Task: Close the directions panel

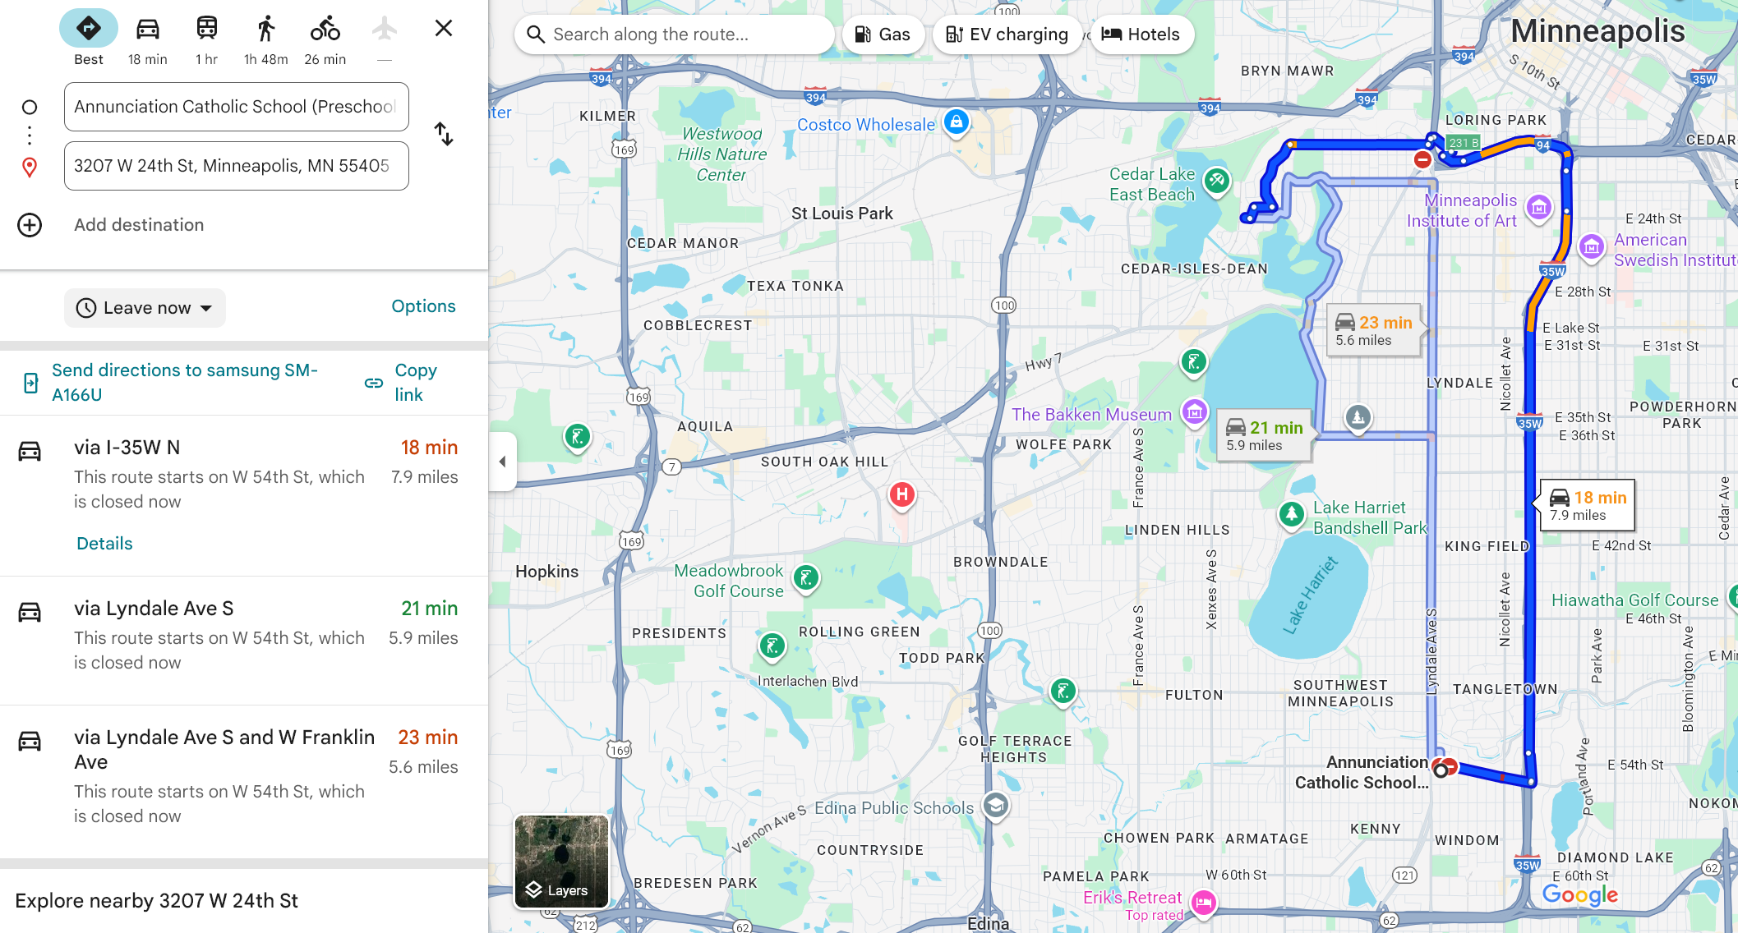Action: point(444,29)
